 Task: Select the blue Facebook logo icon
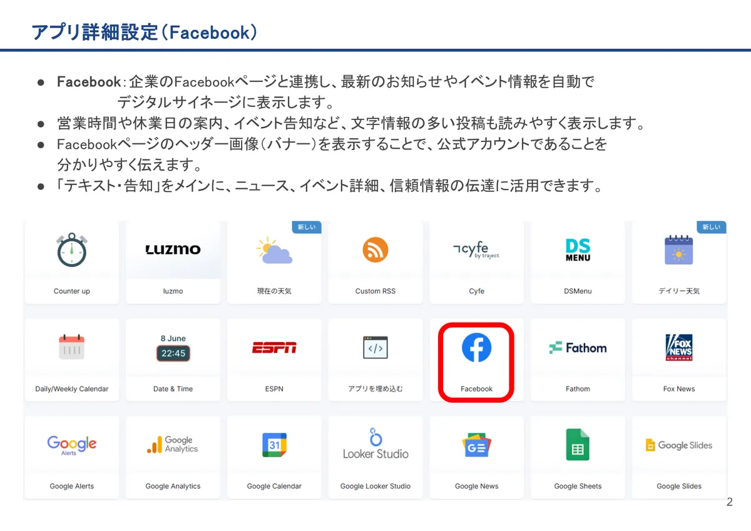coord(476,348)
